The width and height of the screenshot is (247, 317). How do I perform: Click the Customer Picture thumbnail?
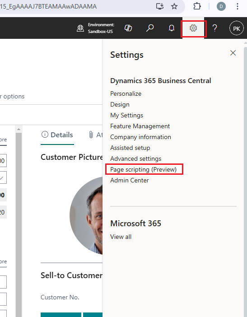86,215
